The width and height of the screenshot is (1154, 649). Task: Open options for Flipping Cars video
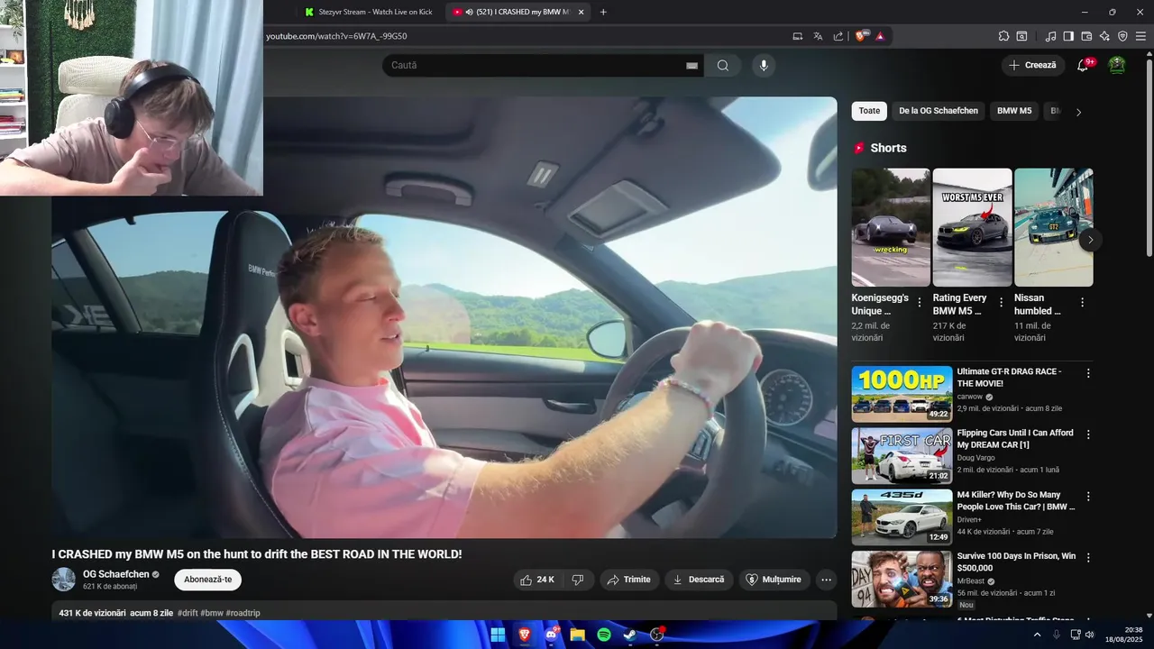[x=1088, y=434]
